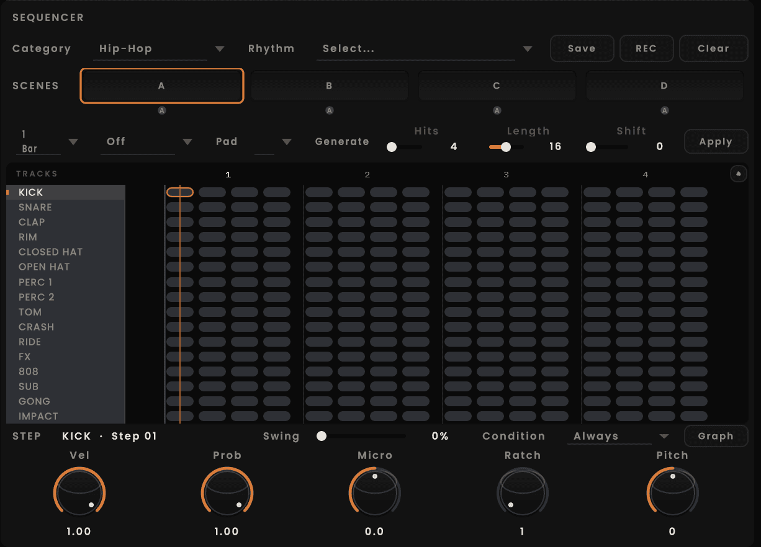Screen dimensions: 761x547
Task: Open the Condition Always dropdown
Action: [x=618, y=436]
